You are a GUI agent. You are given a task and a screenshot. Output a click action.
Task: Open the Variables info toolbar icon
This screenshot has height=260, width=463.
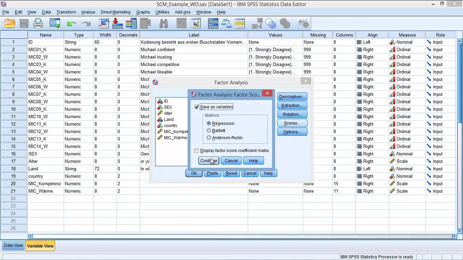coord(131,24)
